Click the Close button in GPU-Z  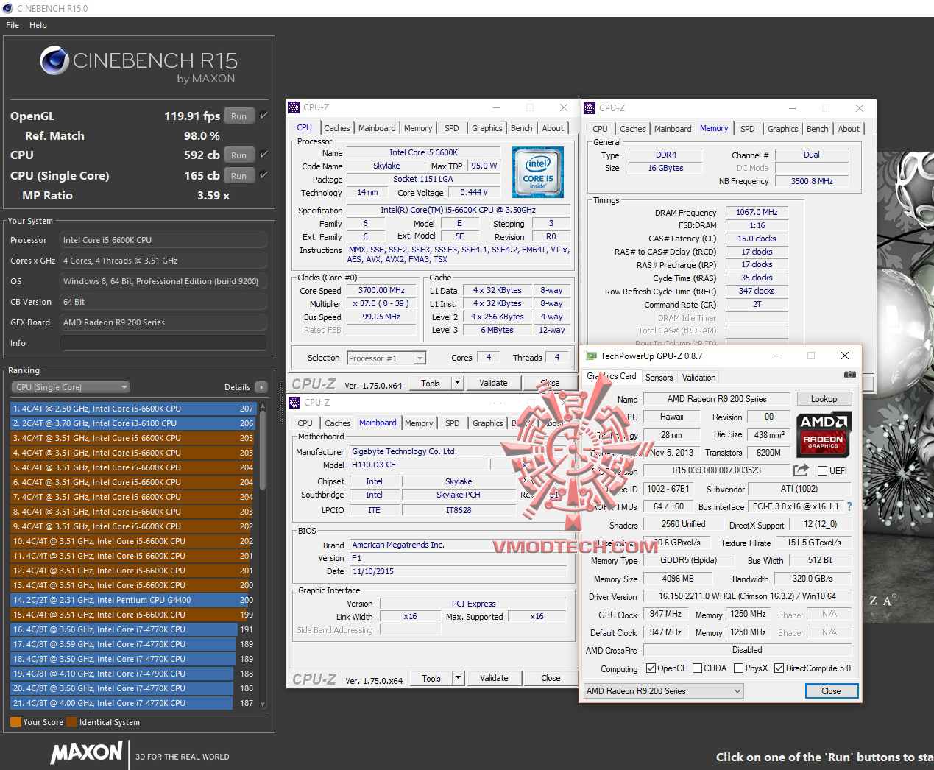point(831,691)
